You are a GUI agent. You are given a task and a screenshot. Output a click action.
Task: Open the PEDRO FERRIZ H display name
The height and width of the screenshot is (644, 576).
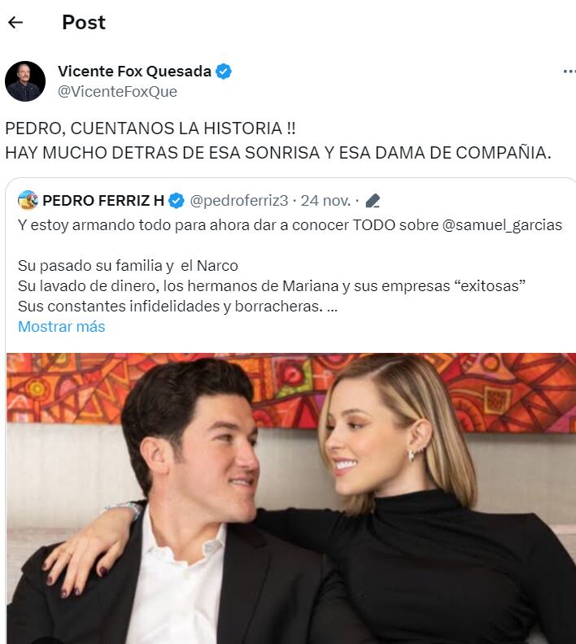103,201
